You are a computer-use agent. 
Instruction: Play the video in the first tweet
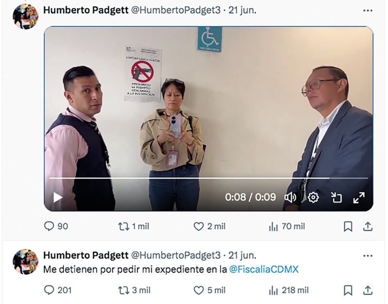click(x=58, y=198)
